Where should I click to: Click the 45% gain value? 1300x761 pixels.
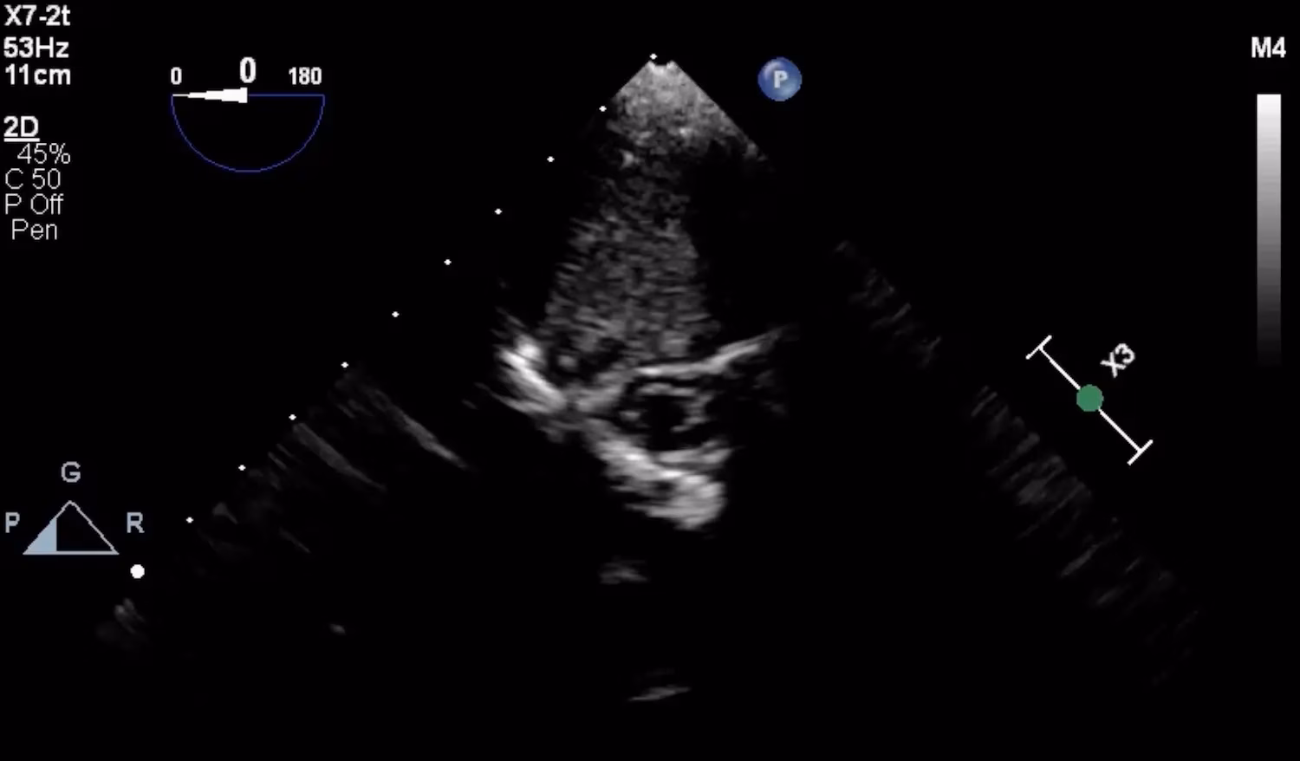click(43, 154)
